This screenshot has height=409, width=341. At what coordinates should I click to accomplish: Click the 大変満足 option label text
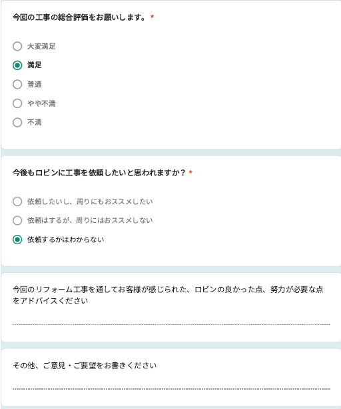point(41,47)
